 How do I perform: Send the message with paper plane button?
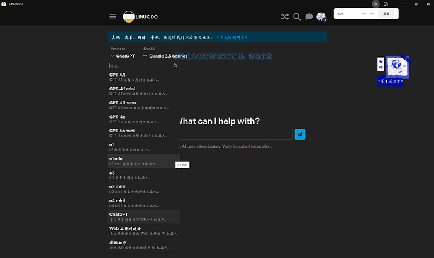300,134
